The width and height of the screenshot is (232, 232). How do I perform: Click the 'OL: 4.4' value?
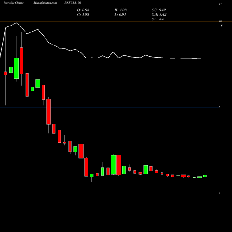[158, 19]
